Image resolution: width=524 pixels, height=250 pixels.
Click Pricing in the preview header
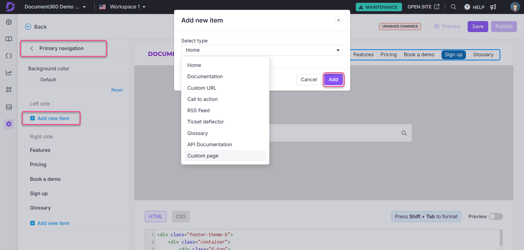388,55
